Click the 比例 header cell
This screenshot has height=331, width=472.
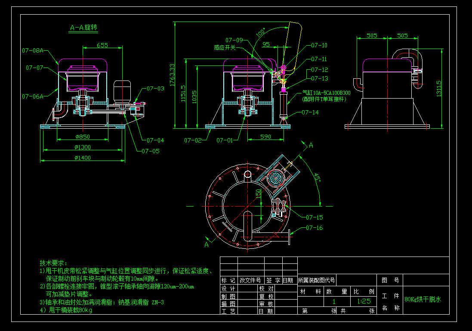coord(364,291)
